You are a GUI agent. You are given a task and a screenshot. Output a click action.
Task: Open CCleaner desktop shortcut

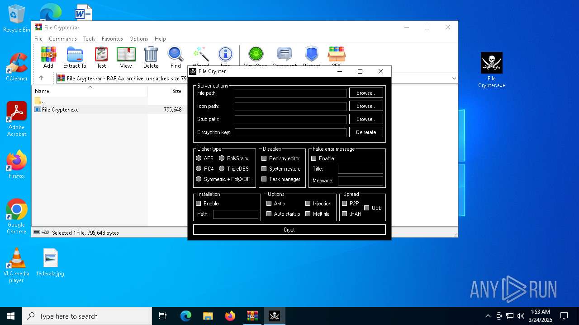point(16,67)
